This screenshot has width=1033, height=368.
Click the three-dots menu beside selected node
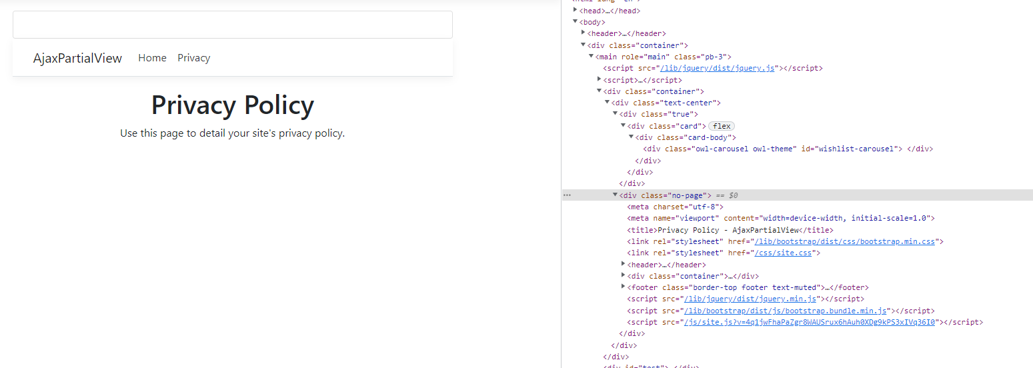tap(567, 195)
